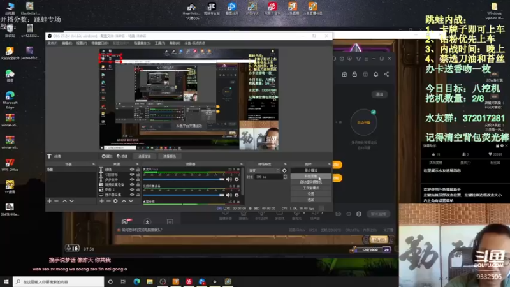Toggle lock on 显示器采集 source
Screen dimensions: 510x287
[x=138, y=195]
